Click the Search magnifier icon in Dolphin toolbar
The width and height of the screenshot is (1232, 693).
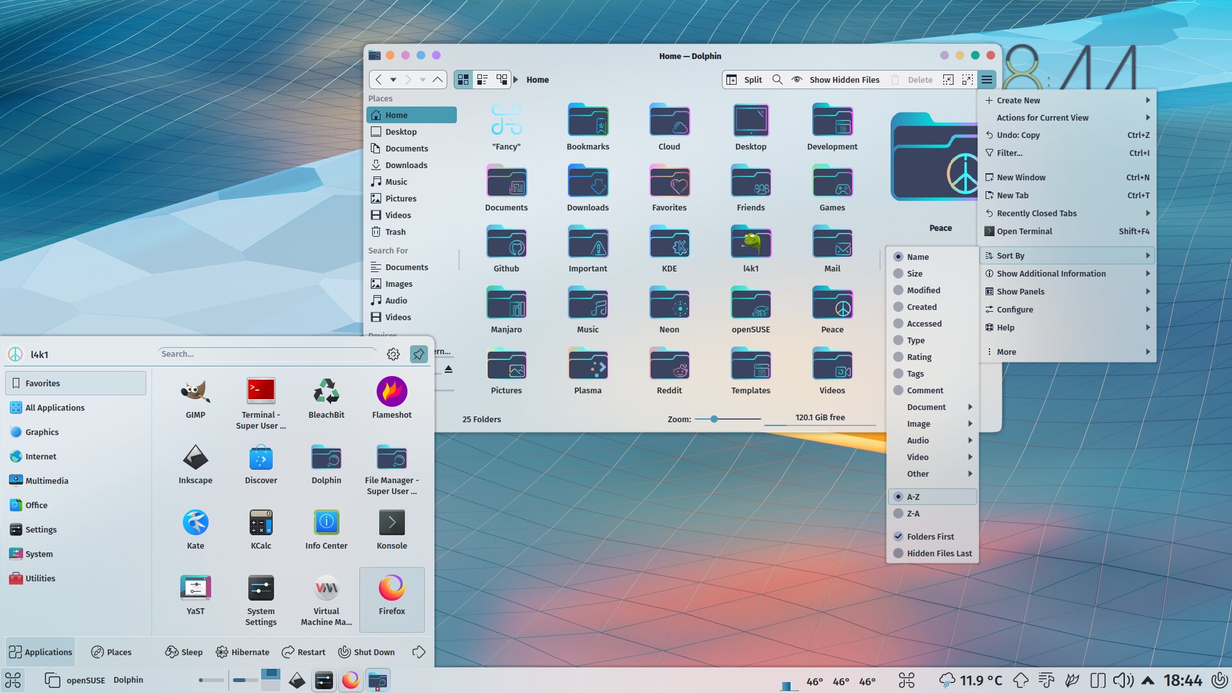tap(777, 80)
